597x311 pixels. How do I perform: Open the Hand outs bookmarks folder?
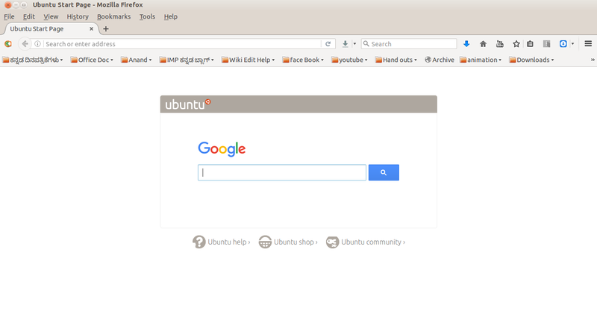(396, 60)
